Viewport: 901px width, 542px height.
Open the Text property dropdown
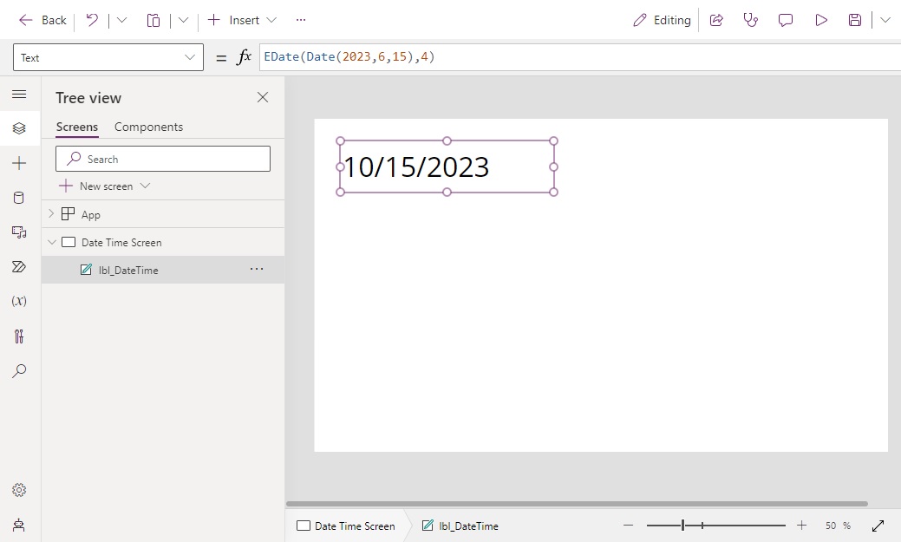click(108, 58)
